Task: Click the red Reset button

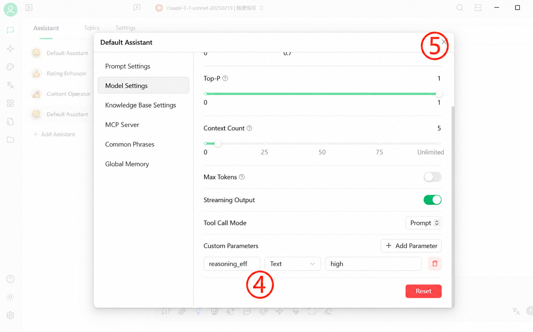Action: click(423, 291)
